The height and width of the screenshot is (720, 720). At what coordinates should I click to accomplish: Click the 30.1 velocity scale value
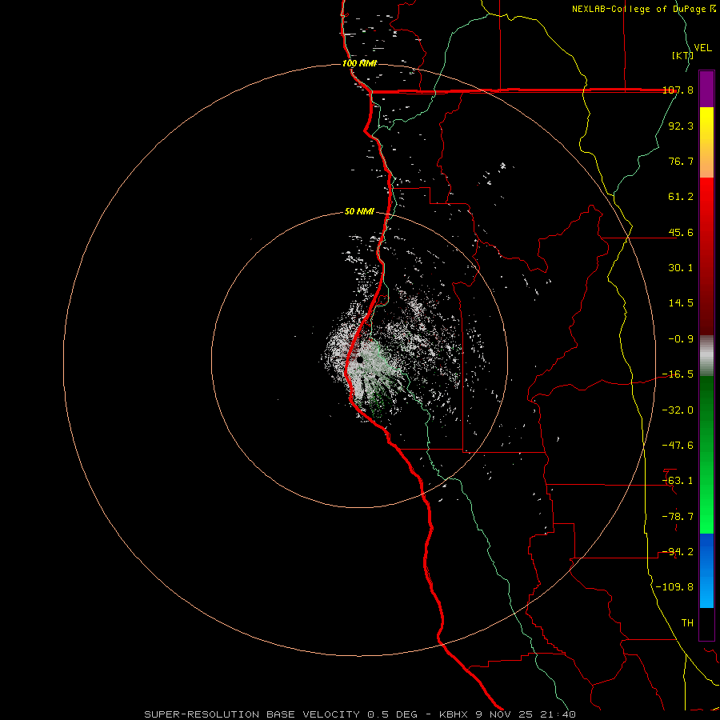pyautogui.click(x=681, y=268)
